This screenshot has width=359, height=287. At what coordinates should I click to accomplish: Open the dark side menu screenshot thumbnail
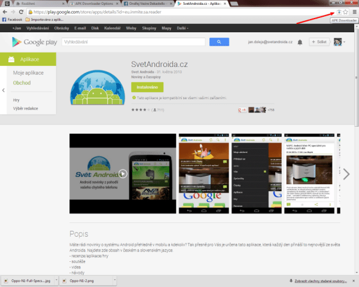(257, 174)
